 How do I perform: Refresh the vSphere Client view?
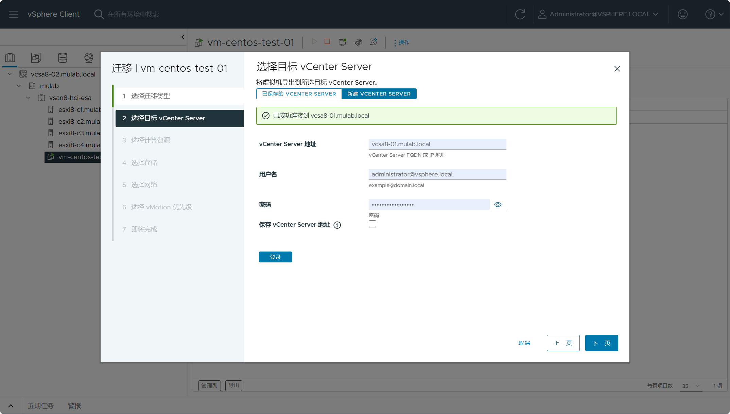520,14
